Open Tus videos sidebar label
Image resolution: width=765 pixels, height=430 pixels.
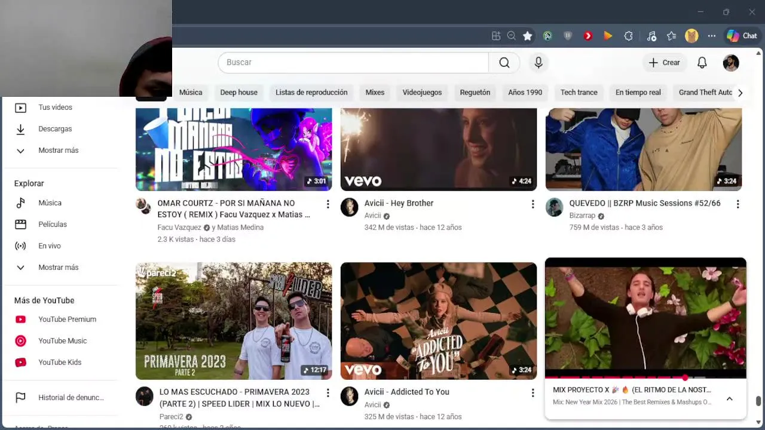coord(55,107)
